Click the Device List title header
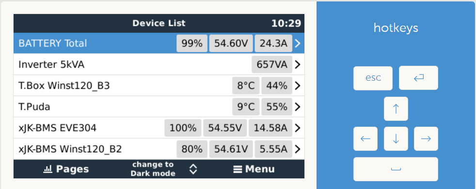The height and width of the screenshot is (189, 476). pos(159,23)
